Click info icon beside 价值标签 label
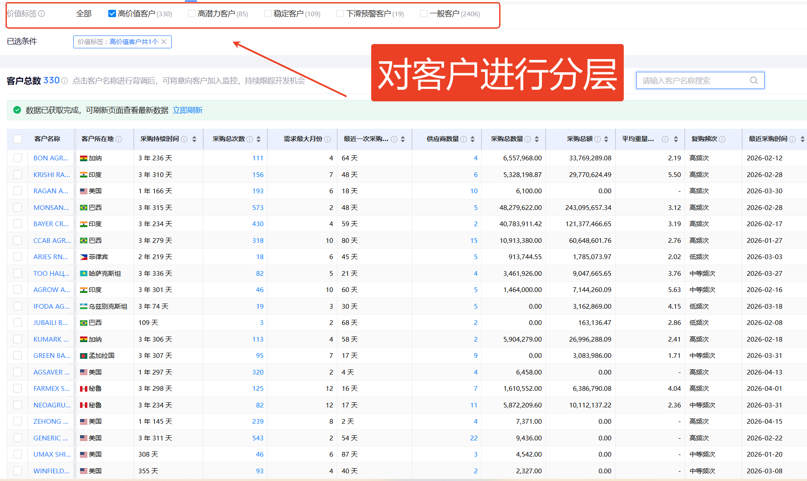 tap(42, 14)
